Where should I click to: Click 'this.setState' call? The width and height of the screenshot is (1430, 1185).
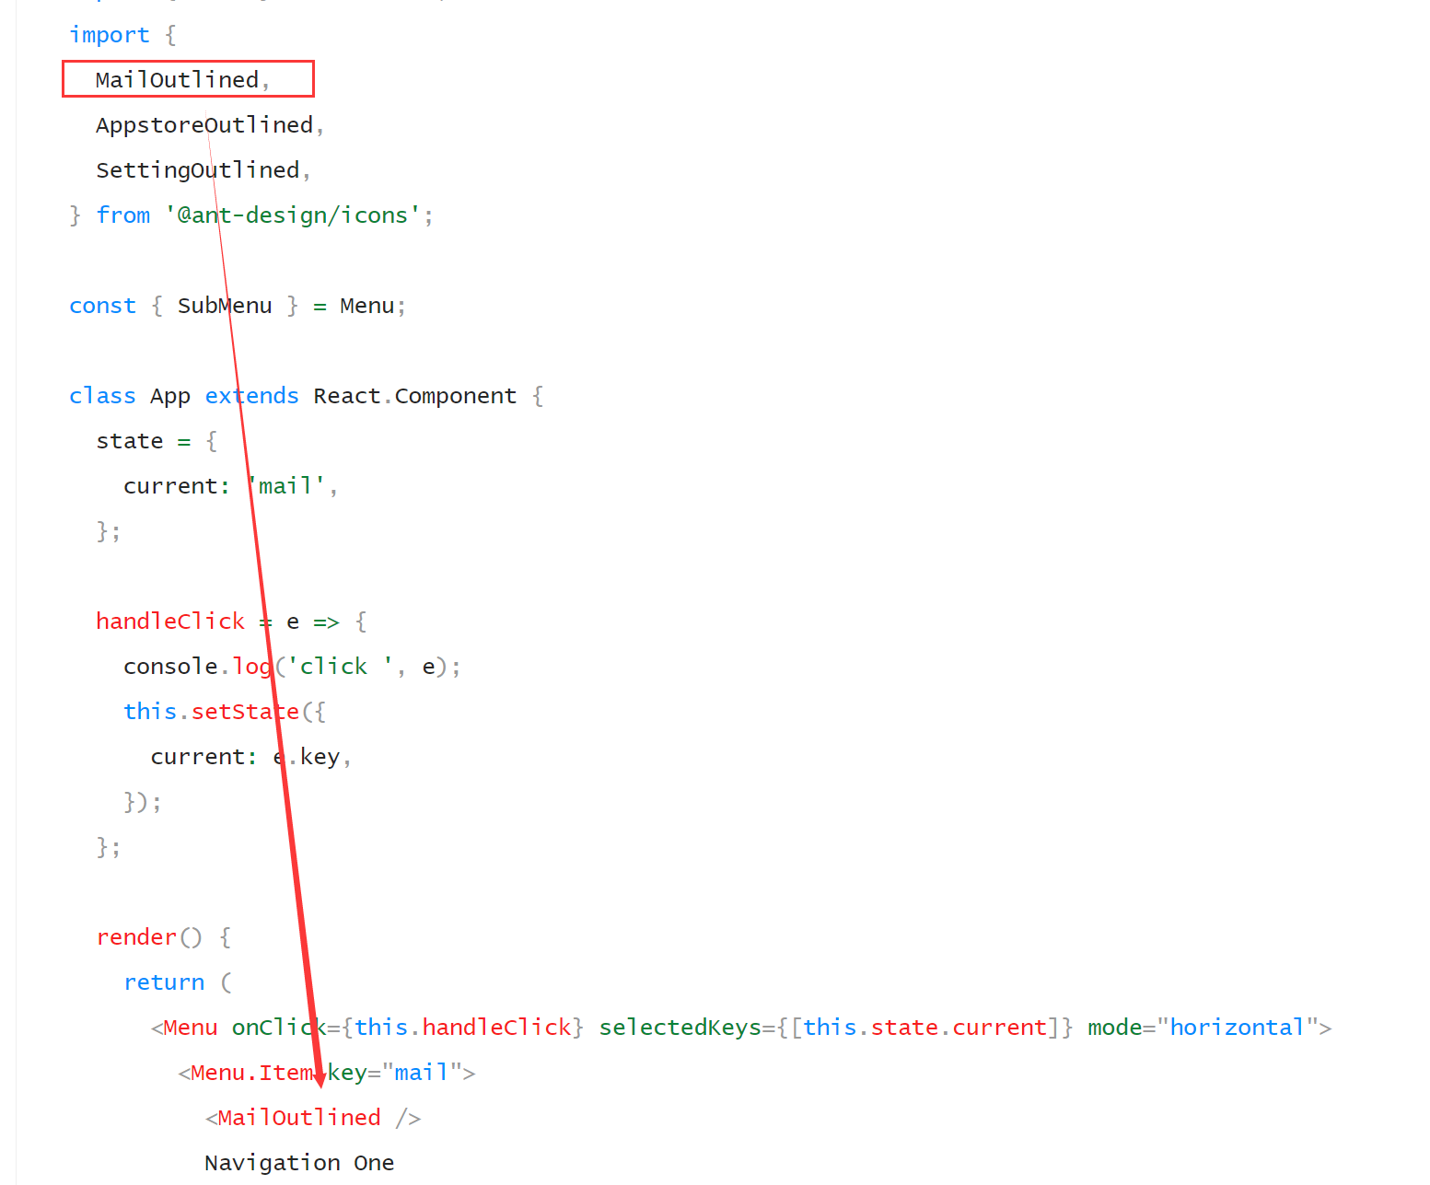pos(212,712)
